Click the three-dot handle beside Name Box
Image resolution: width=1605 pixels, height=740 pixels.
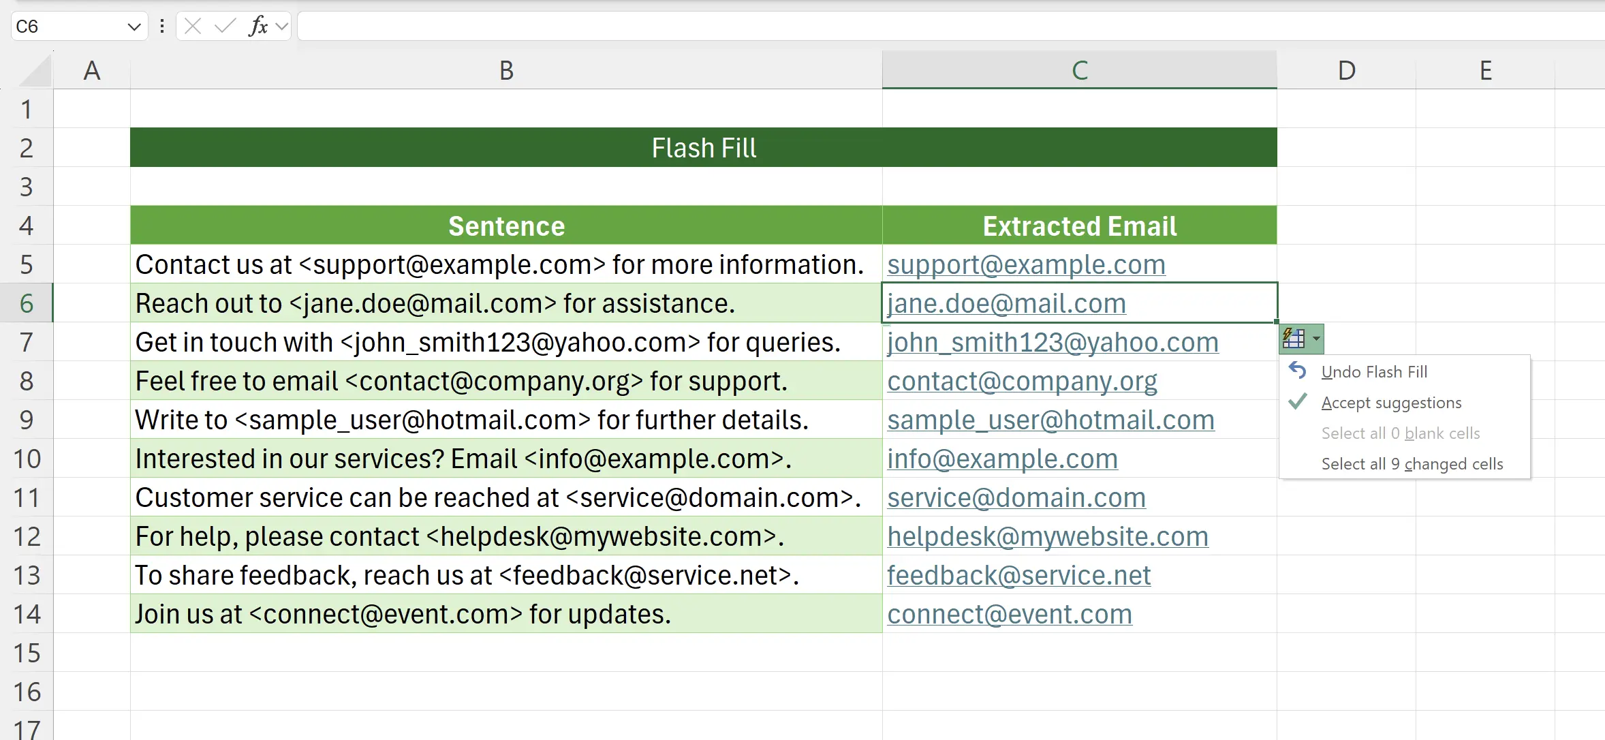pyautogui.click(x=162, y=27)
